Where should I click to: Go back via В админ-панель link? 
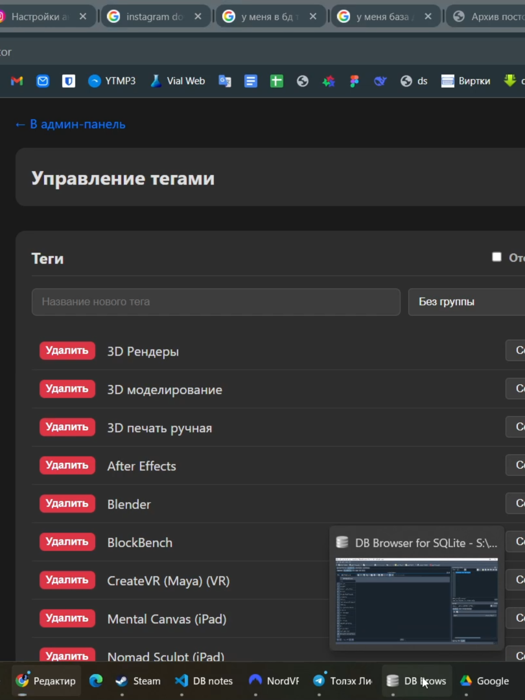[x=70, y=124]
